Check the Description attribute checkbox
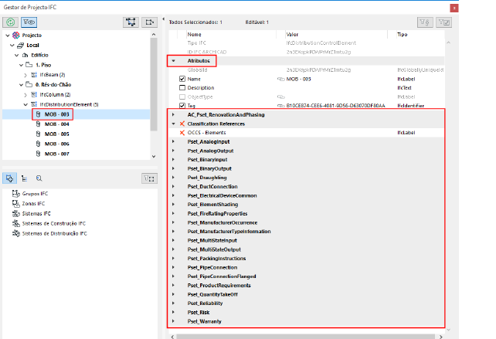The width and height of the screenshot is (496, 339). [x=182, y=87]
